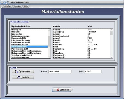The height and width of the screenshot is (99, 124).
Task: Click the Größe input field
Action: point(60,71)
